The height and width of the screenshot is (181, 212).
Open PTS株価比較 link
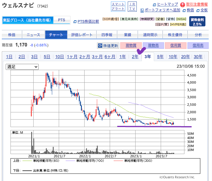pyautogui.click(x=88, y=22)
